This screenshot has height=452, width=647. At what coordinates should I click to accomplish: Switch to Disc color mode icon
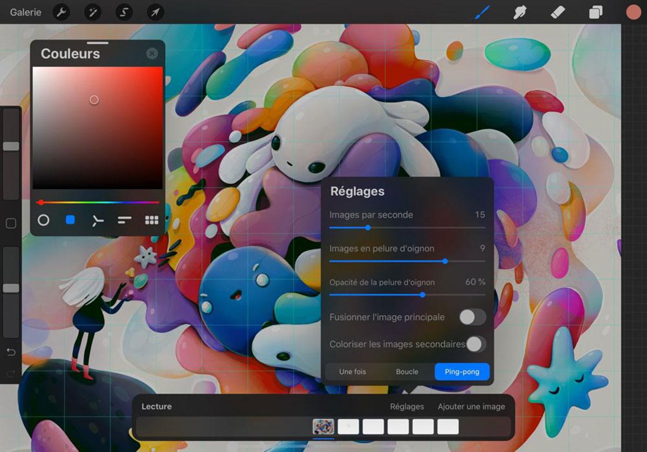[43, 220]
